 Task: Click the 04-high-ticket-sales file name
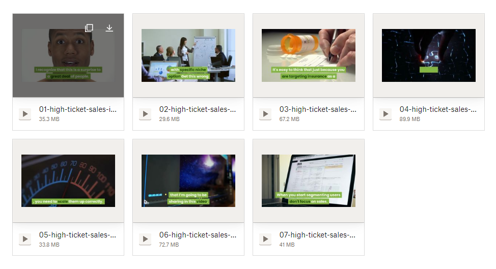pos(438,109)
